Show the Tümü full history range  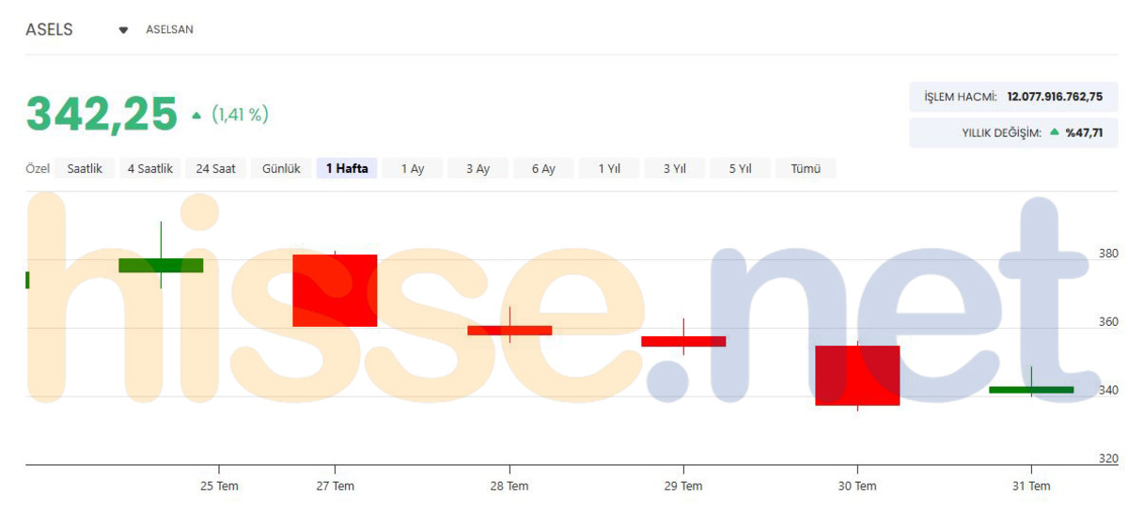(806, 169)
